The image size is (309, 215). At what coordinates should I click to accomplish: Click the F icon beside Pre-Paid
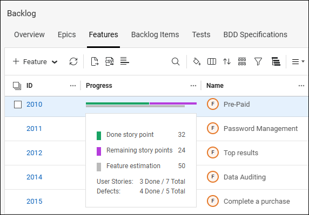tap(213, 104)
